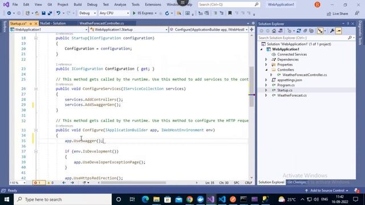Open the WebApplication1.Startup type dropdown
The image size is (365, 205).
(129, 30)
